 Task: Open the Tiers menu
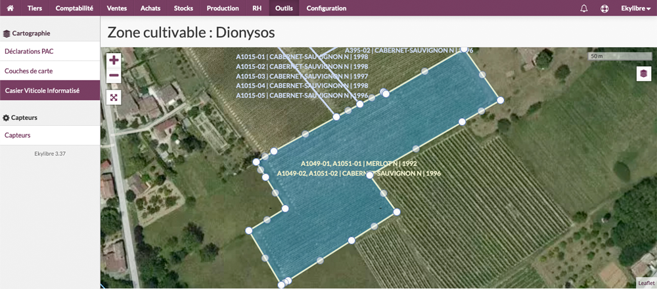[35, 9]
